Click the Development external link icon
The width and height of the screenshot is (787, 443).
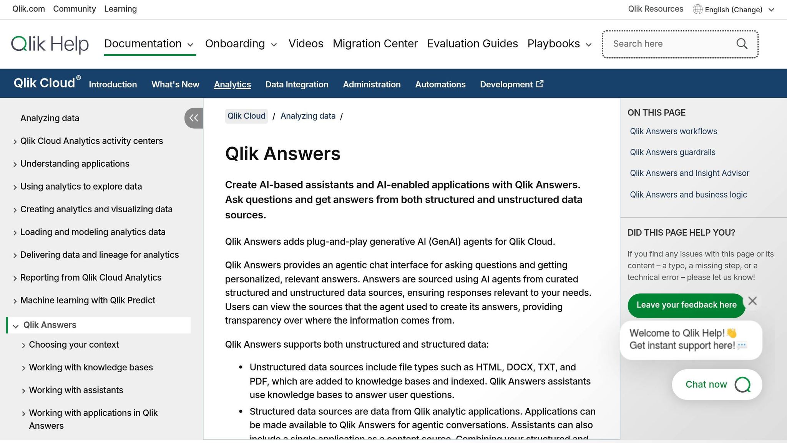point(540,84)
